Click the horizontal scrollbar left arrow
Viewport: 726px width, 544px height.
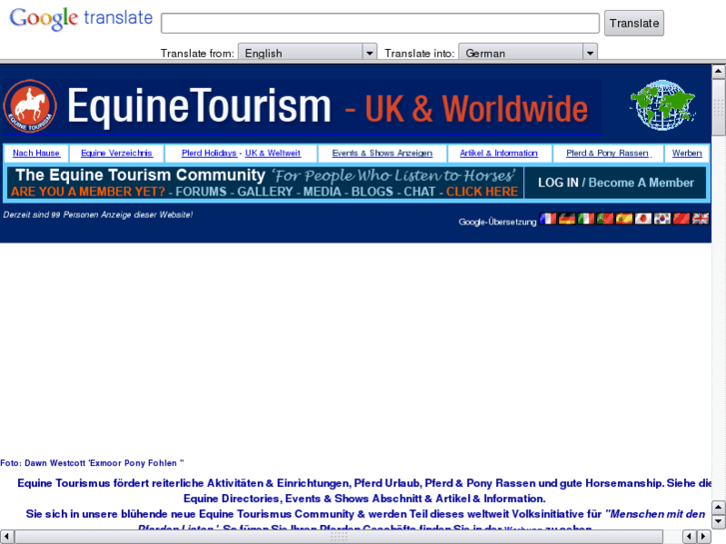coord(6,537)
